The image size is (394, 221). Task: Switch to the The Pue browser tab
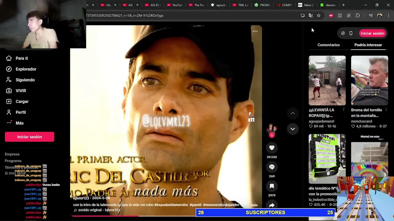(197, 5)
